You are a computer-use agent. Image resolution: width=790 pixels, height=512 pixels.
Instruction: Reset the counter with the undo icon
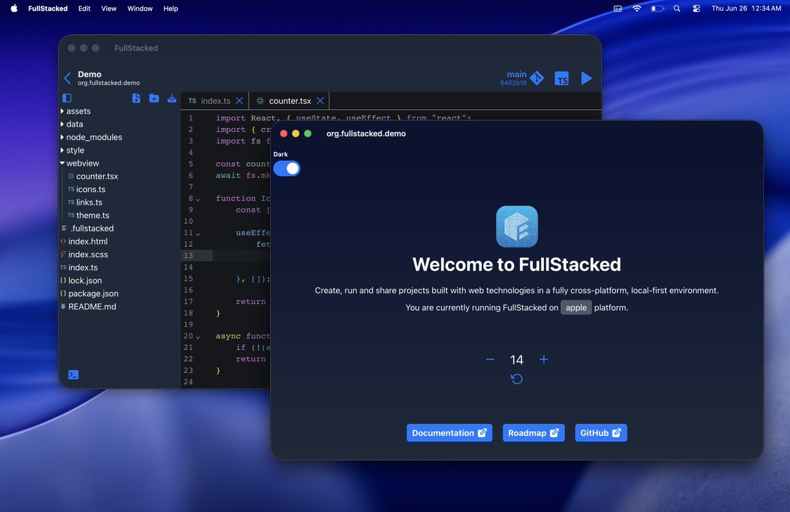click(x=516, y=379)
